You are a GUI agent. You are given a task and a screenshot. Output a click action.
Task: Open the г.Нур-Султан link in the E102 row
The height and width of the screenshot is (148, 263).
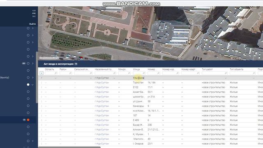[102, 88]
